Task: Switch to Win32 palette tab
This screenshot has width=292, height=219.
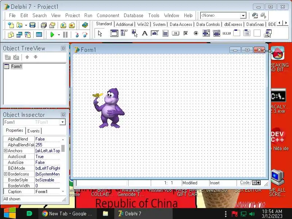Action: click(x=143, y=24)
